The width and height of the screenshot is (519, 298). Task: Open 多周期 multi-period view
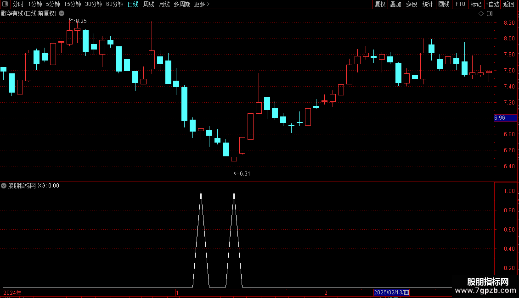pos(182,4)
